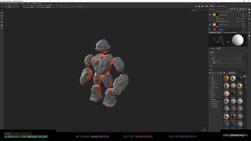Click the Flow slider in top toolbar
The width and height of the screenshot is (251, 141).
28,7
